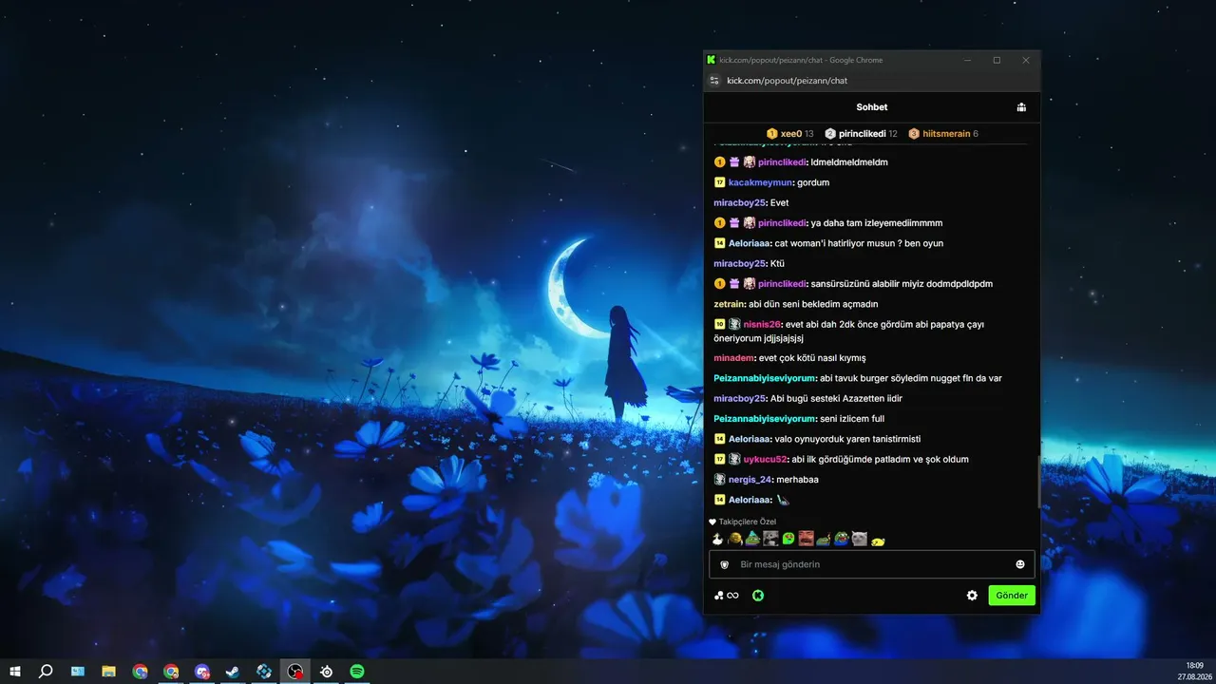Image resolution: width=1216 pixels, height=684 pixels.
Task: Click the level 17 badge beside kacakmeymun
Action: tap(719, 182)
